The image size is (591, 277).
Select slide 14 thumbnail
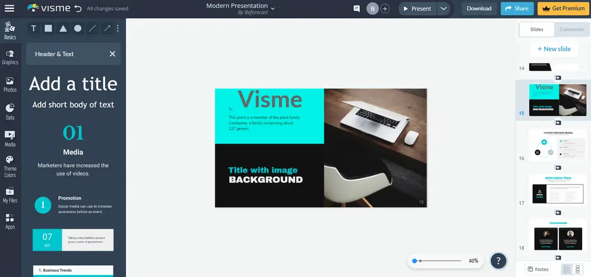coord(557,67)
